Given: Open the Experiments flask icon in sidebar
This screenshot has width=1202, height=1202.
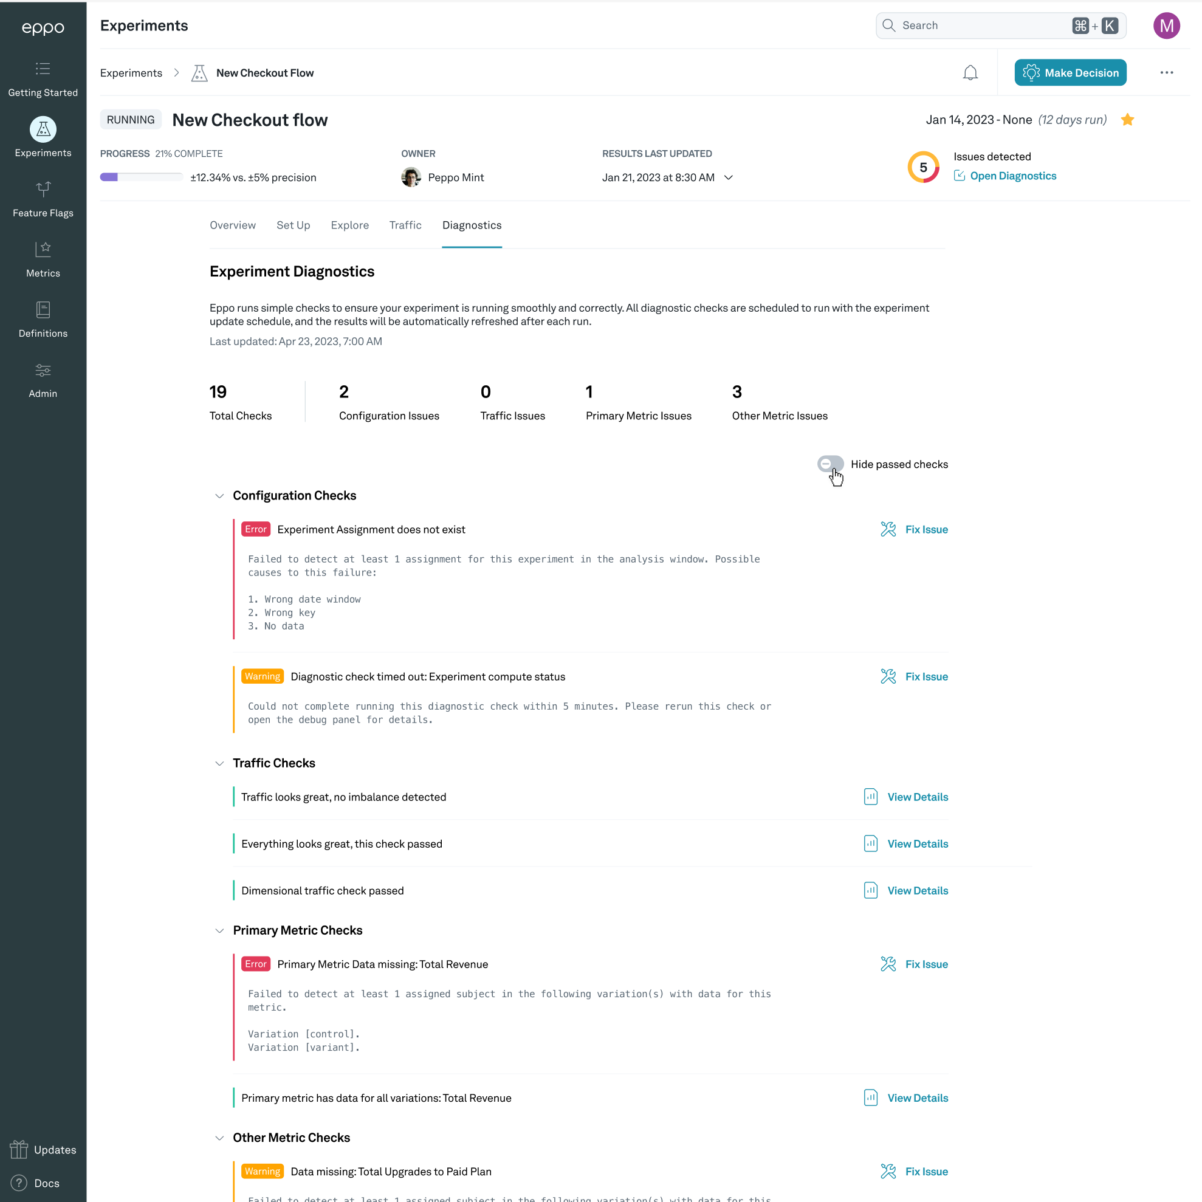Looking at the screenshot, I should (x=43, y=130).
